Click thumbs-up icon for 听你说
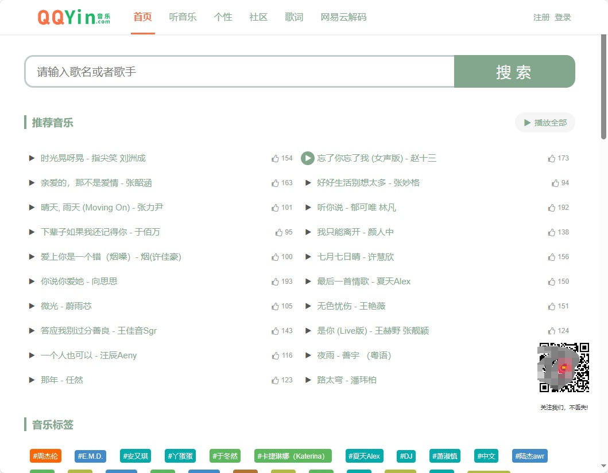608x473 pixels. pyautogui.click(x=552, y=208)
